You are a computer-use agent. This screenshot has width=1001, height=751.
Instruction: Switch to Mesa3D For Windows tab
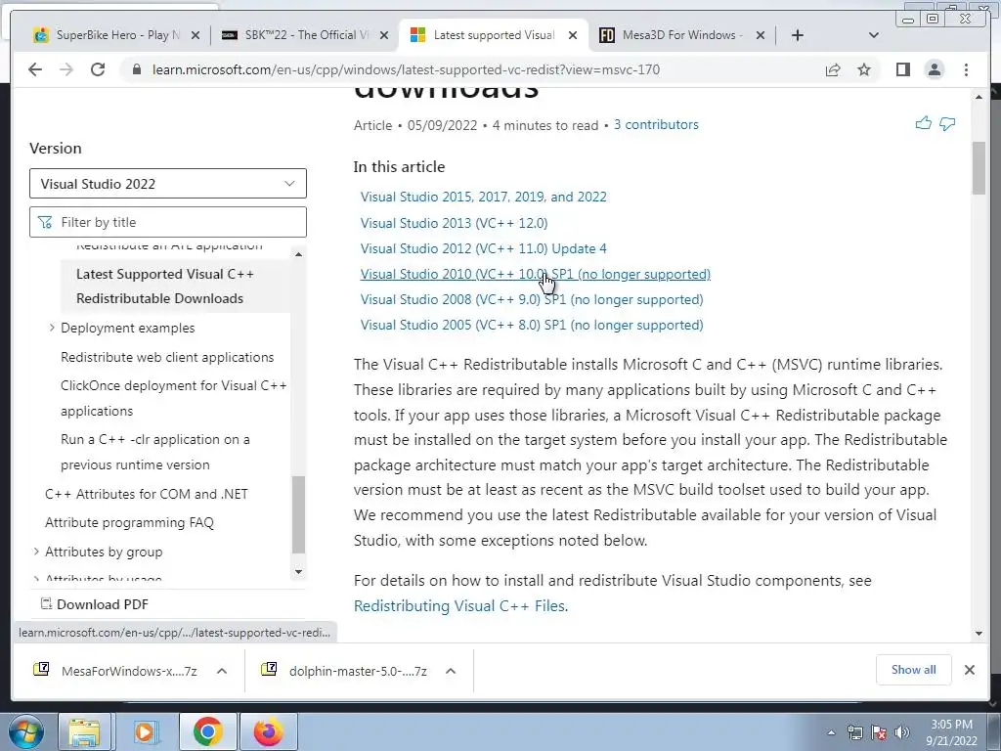click(681, 35)
